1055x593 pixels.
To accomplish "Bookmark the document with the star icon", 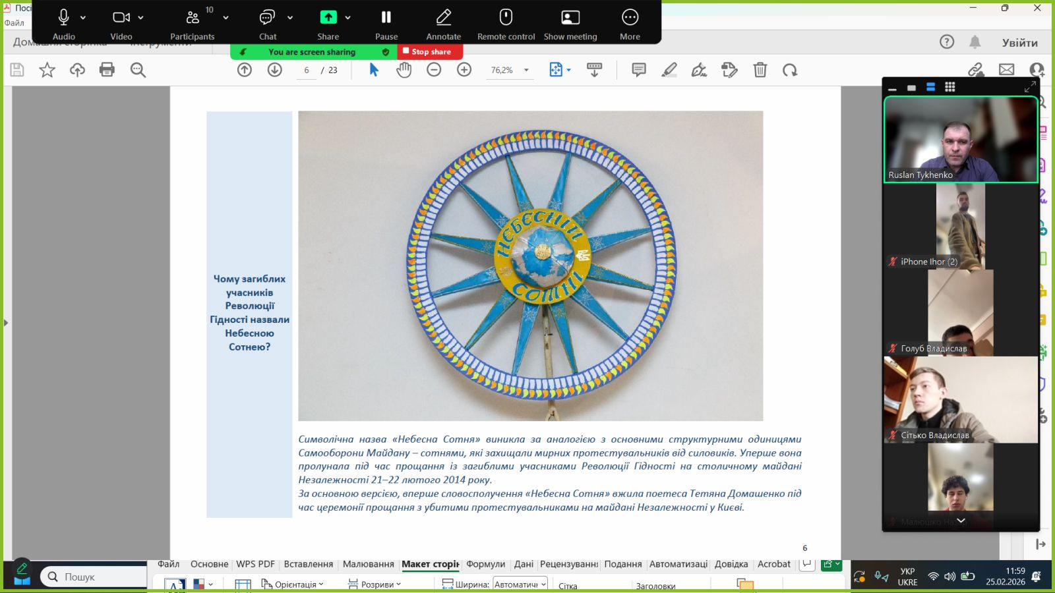I will point(47,70).
